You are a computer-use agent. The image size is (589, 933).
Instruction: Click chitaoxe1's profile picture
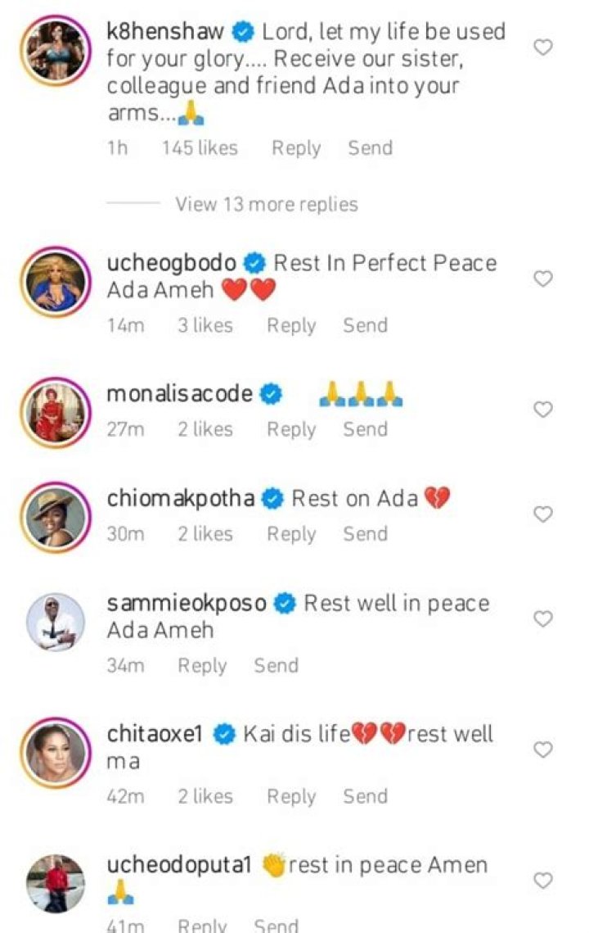(56, 750)
